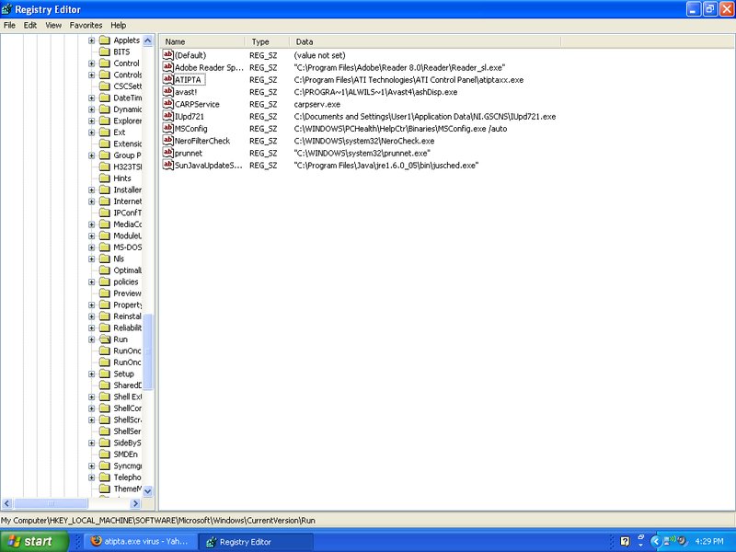
Task: Click the Hints folder icon
Action: tap(105, 178)
